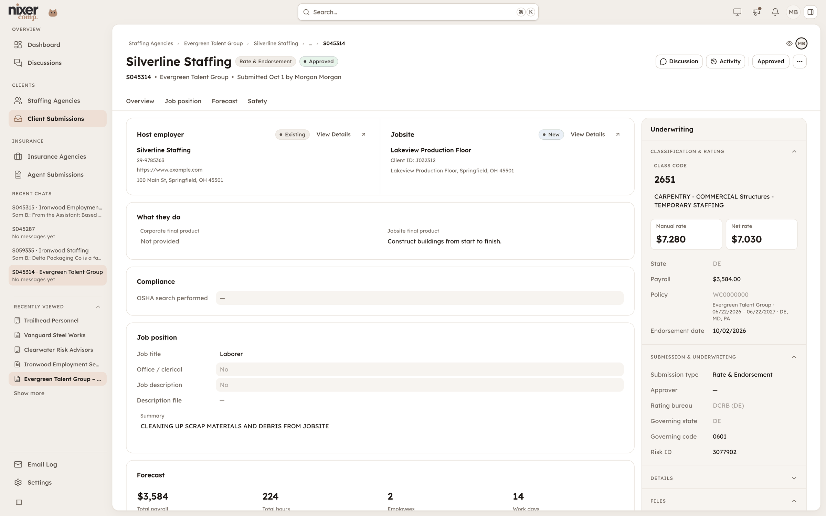Open Evergreen Talent Group breadcrumb
Screen dimensions: 826x516
tap(213, 43)
